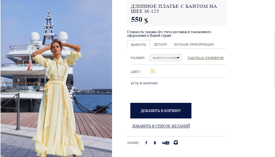This screenshot has width=275, height=157.
Task: Open the ДЕТАЛИ tab
Action: (x=160, y=45)
